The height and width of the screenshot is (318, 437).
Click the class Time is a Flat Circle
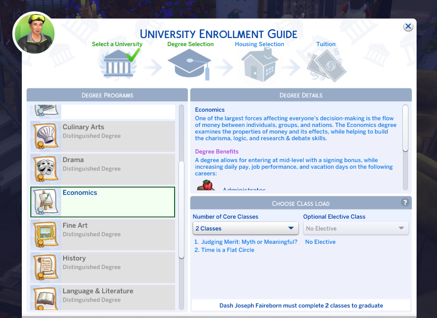(x=228, y=250)
